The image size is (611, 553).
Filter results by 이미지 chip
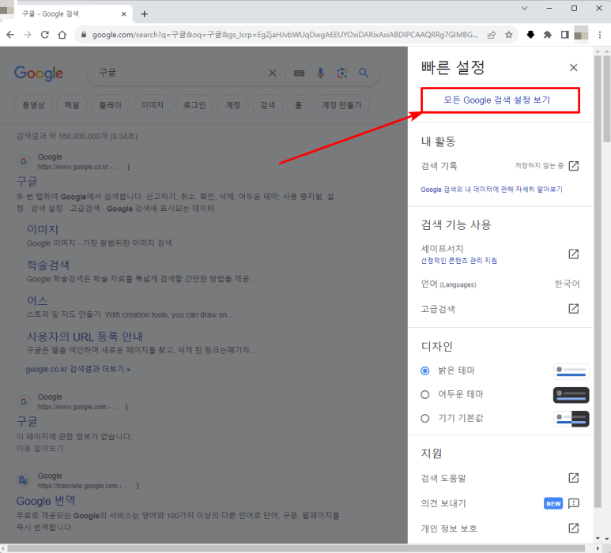pos(153,105)
